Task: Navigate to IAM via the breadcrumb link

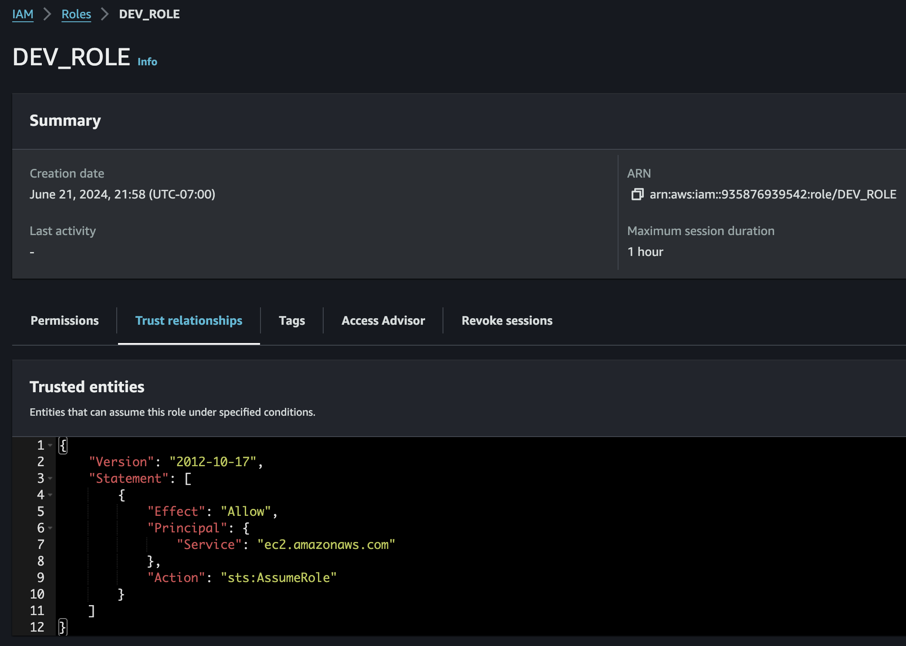Action: click(23, 14)
